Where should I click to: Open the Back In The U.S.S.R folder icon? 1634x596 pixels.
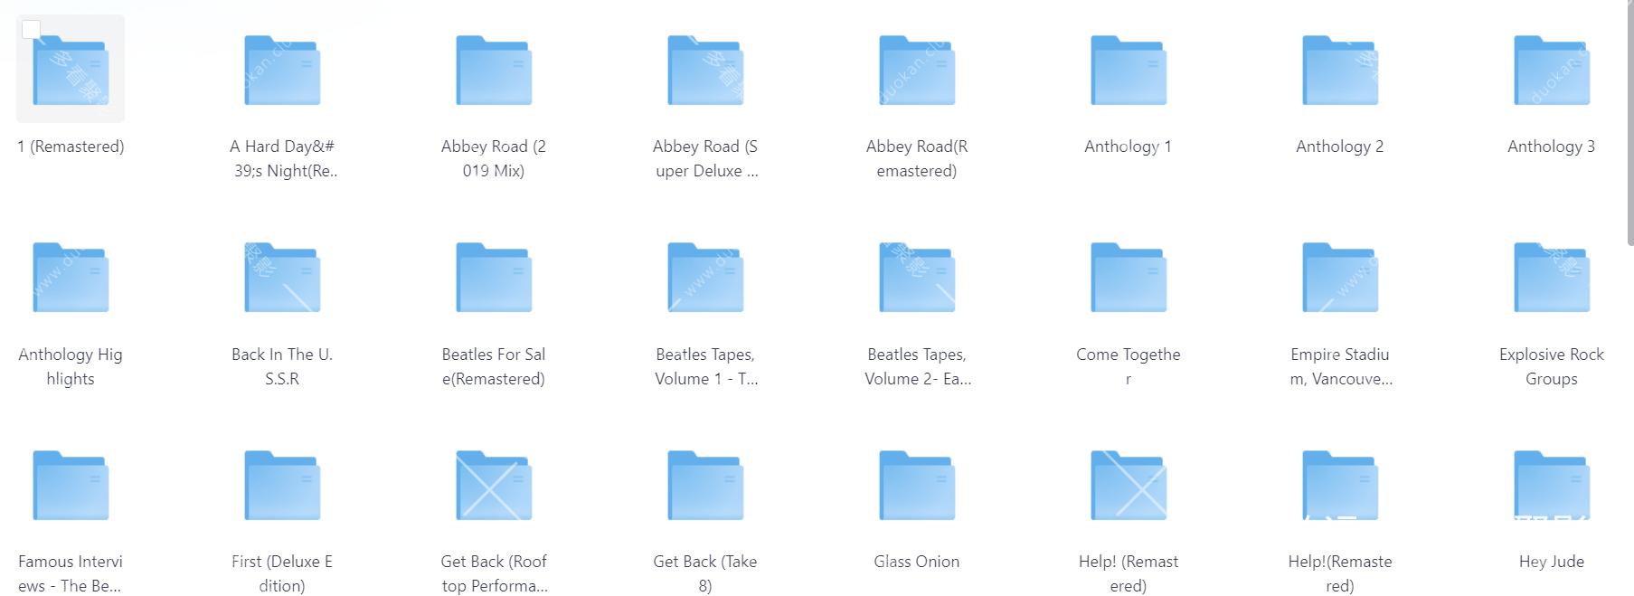point(282,277)
